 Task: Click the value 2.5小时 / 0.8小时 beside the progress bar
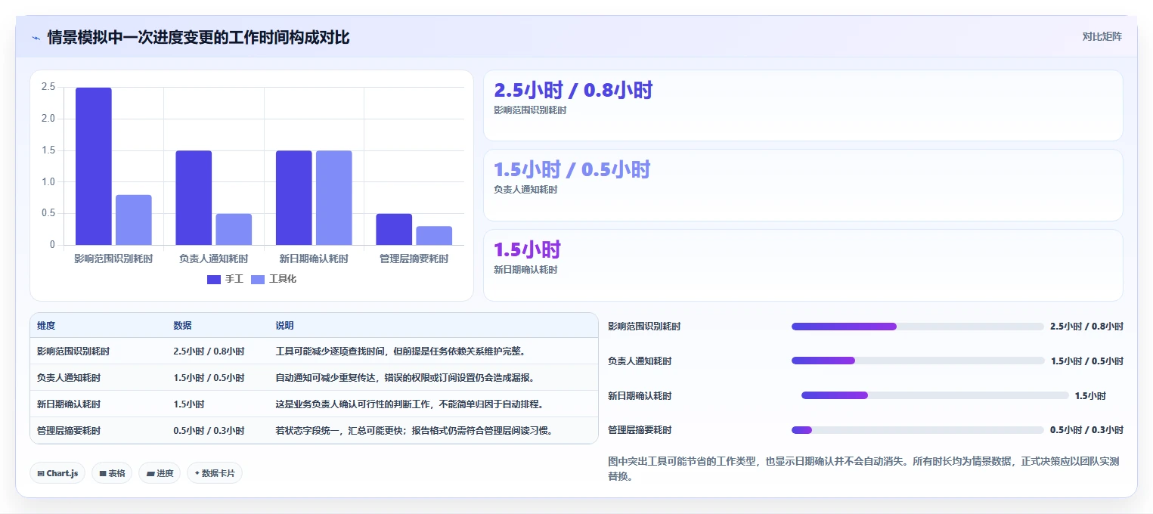click(1086, 327)
